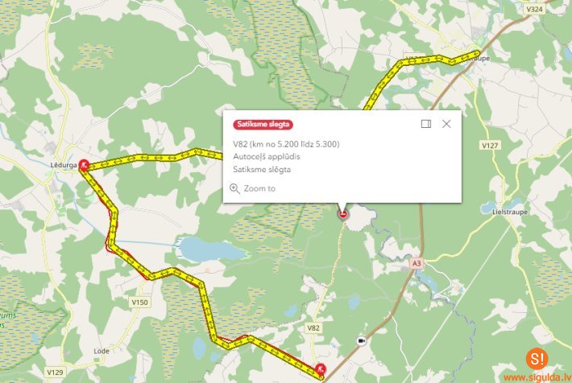This screenshot has height=383, width=572.
Task: Open the www.sigulda.lv link
Action: coord(537,377)
